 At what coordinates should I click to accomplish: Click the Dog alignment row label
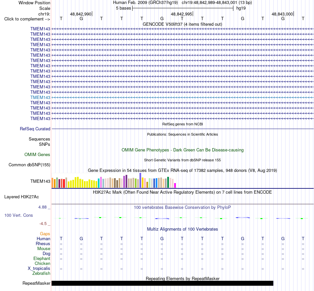[x=46, y=254]
